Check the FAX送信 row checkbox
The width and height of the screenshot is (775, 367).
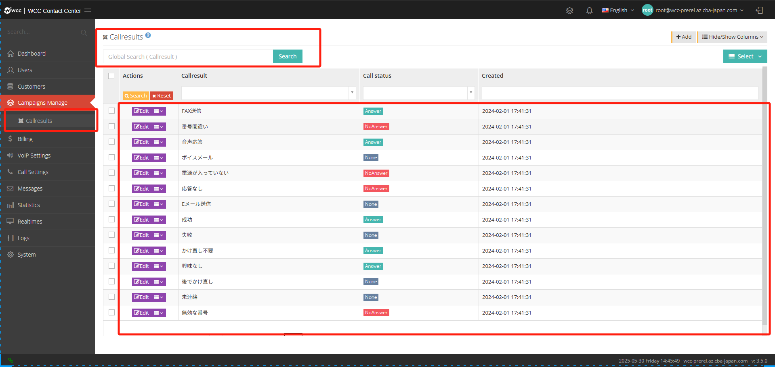point(111,111)
